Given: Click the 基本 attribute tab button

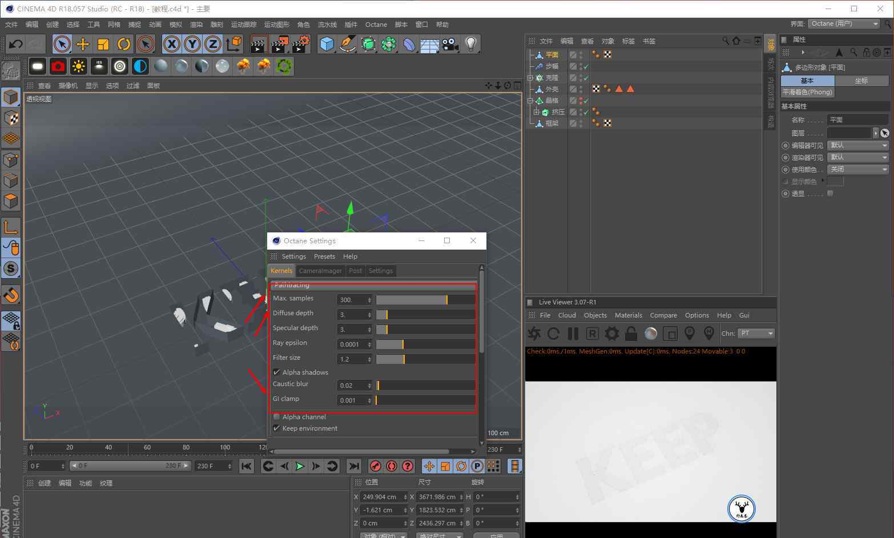Looking at the screenshot, I should click(x=807, y=81).
